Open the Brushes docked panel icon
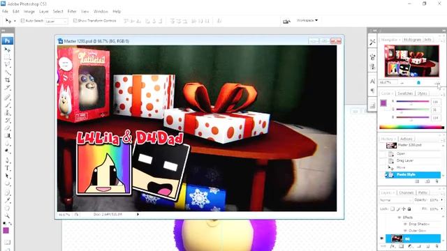Image resolution: width=447 pixels, height=251 pixels. pyautogui.click(x=372, y=57)
